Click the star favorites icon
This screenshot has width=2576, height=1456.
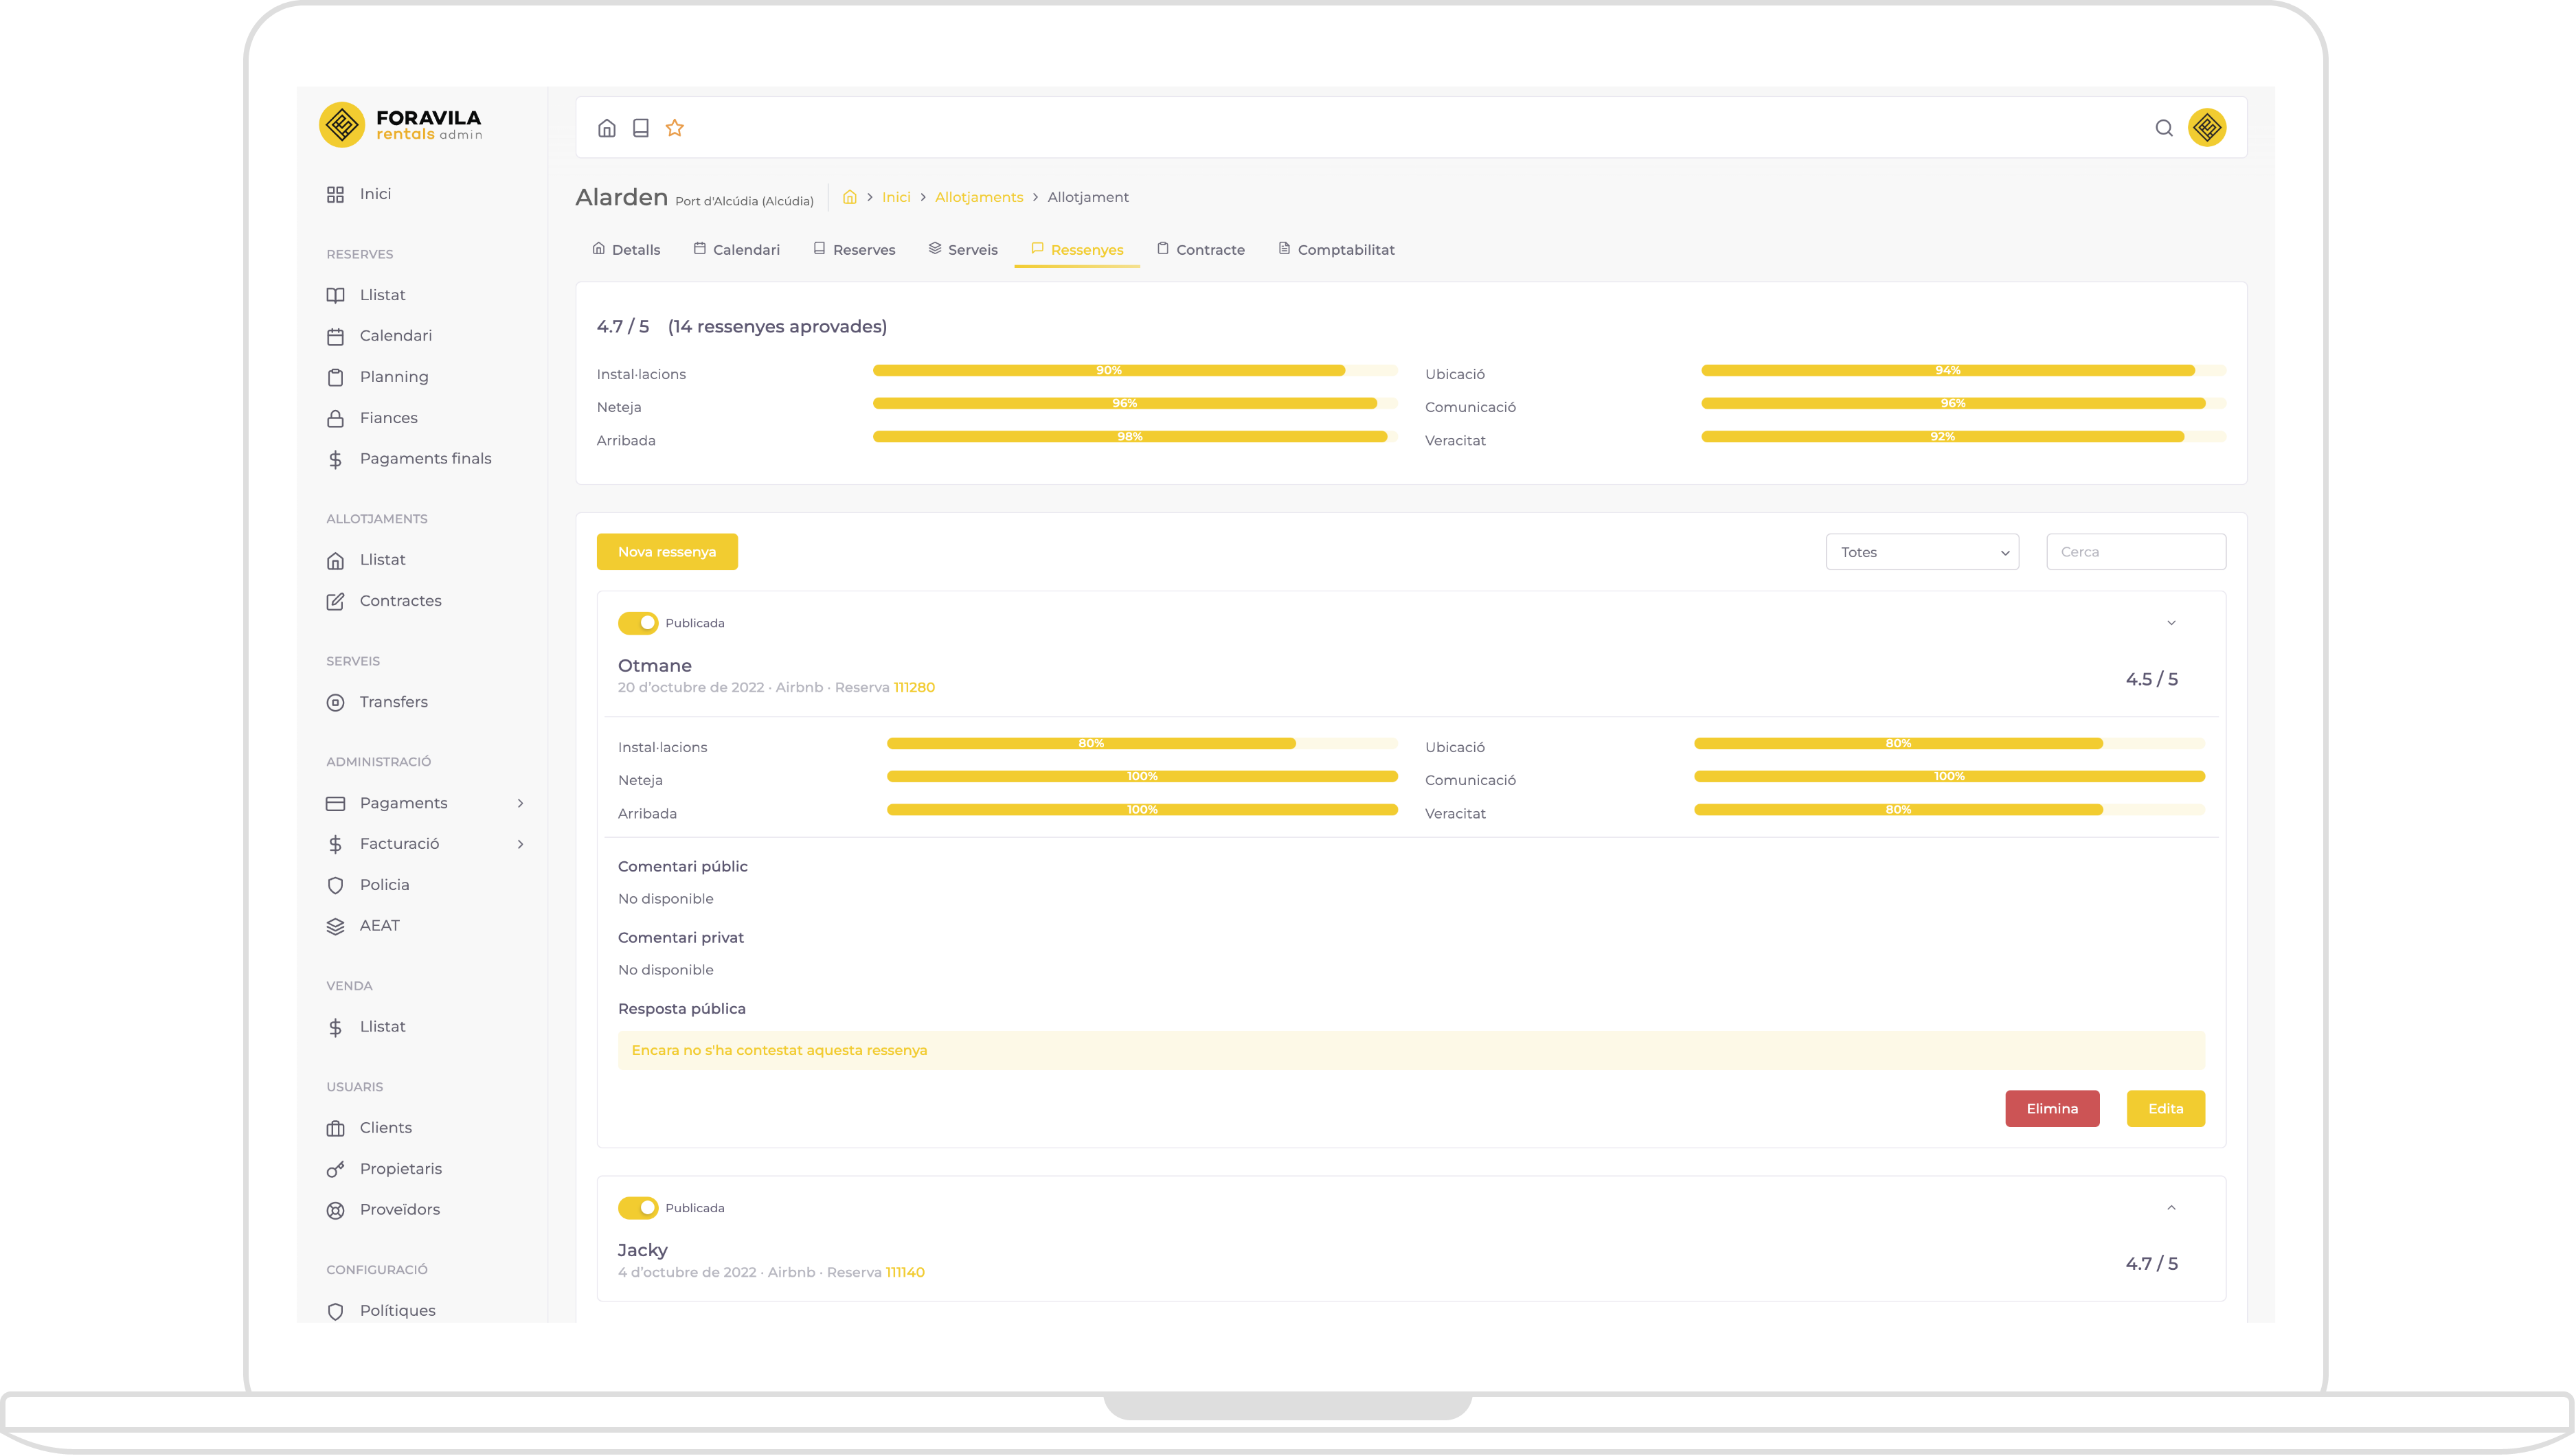[675, 128]
